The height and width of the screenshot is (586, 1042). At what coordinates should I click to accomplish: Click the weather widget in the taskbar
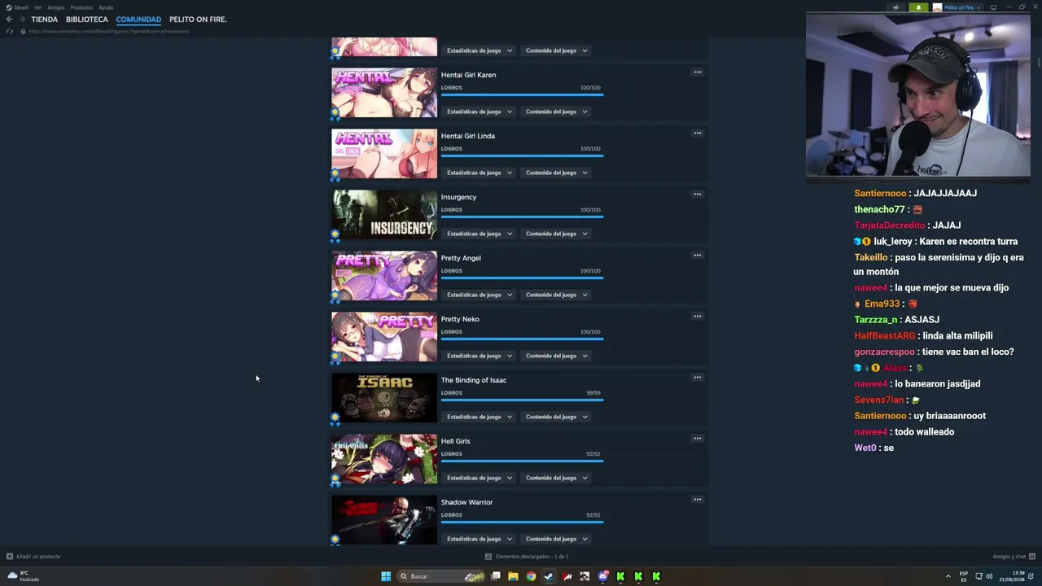(23, 576)
